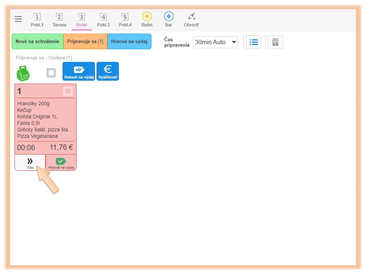Expand order details with Viac

pos(30,162)
